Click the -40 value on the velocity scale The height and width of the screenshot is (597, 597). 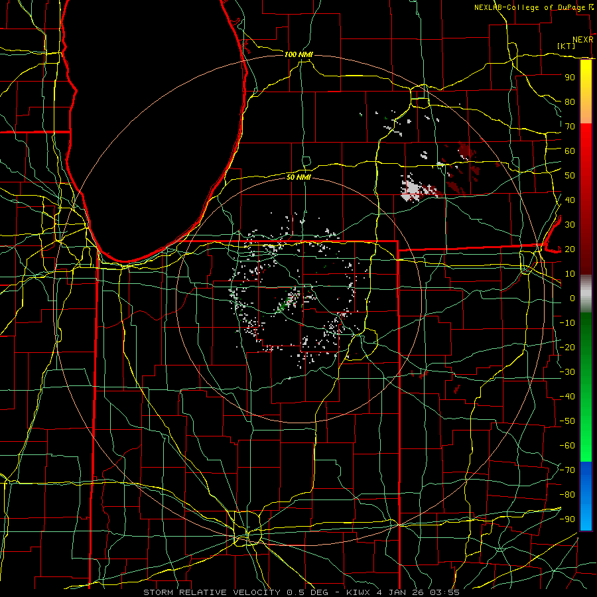pos(567,397)
